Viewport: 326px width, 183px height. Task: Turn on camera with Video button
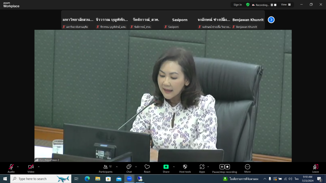[31, 168]
